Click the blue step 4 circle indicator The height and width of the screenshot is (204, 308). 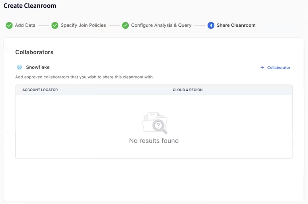[211, 25]
